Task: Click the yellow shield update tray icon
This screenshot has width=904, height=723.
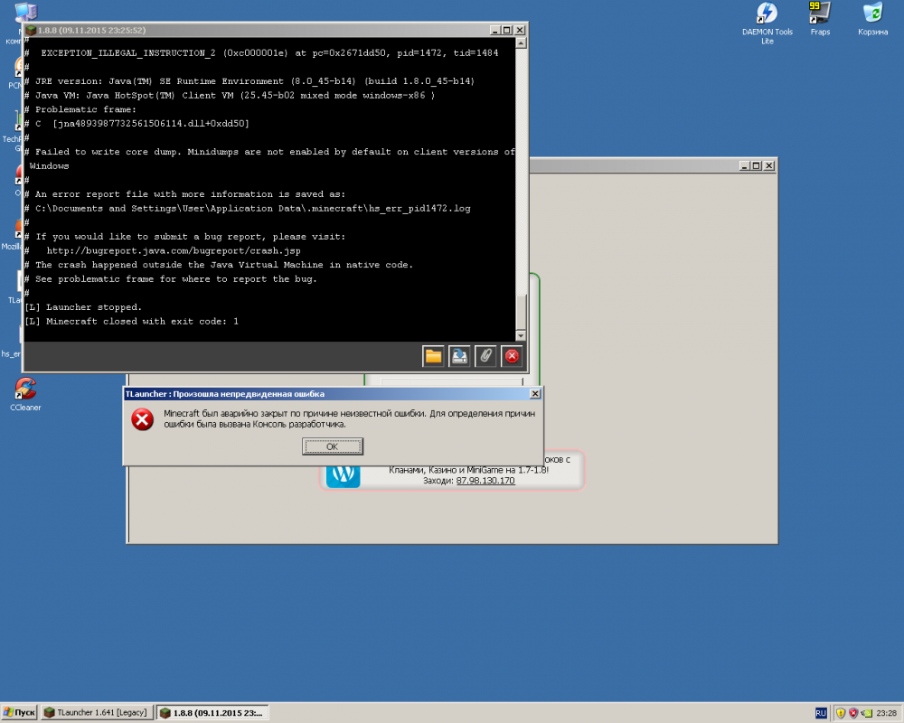Action: pos(841,713)
